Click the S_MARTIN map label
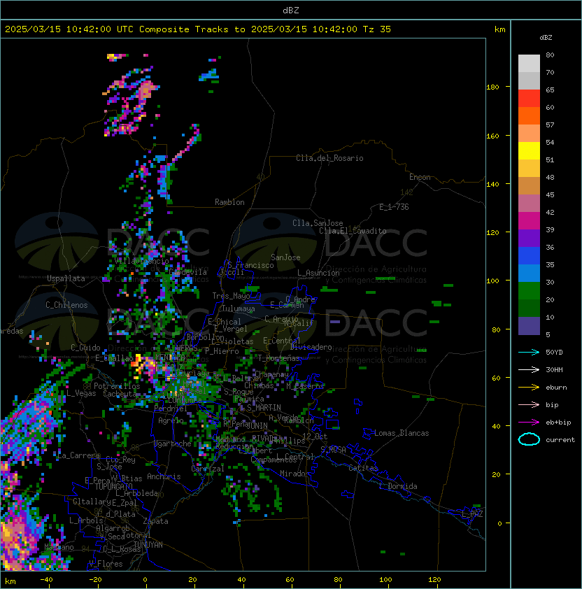The image size is (582, 589). tap(264, 408)
